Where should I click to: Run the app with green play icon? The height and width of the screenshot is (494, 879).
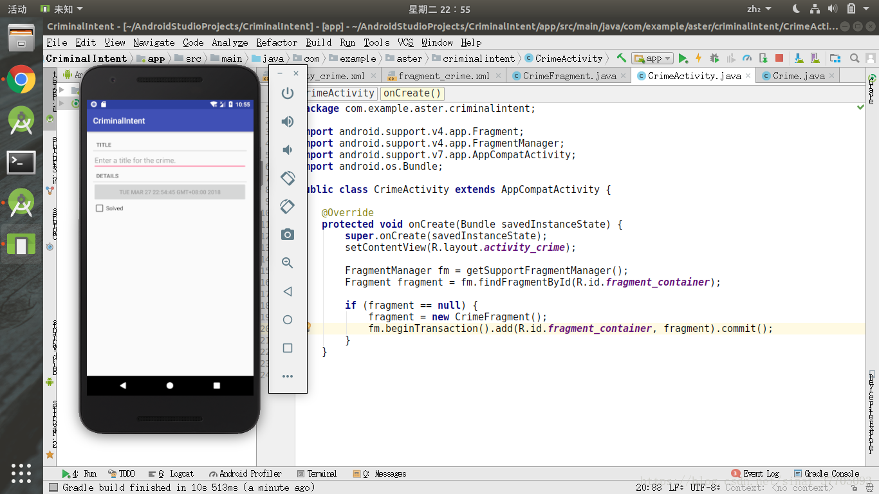[683, 58]
